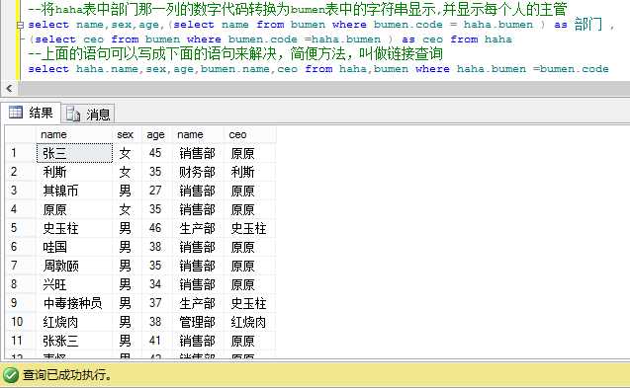The height and width of the screenshot is (388, 630).
Task: Click the second name column header
Action: coord(198,135)
